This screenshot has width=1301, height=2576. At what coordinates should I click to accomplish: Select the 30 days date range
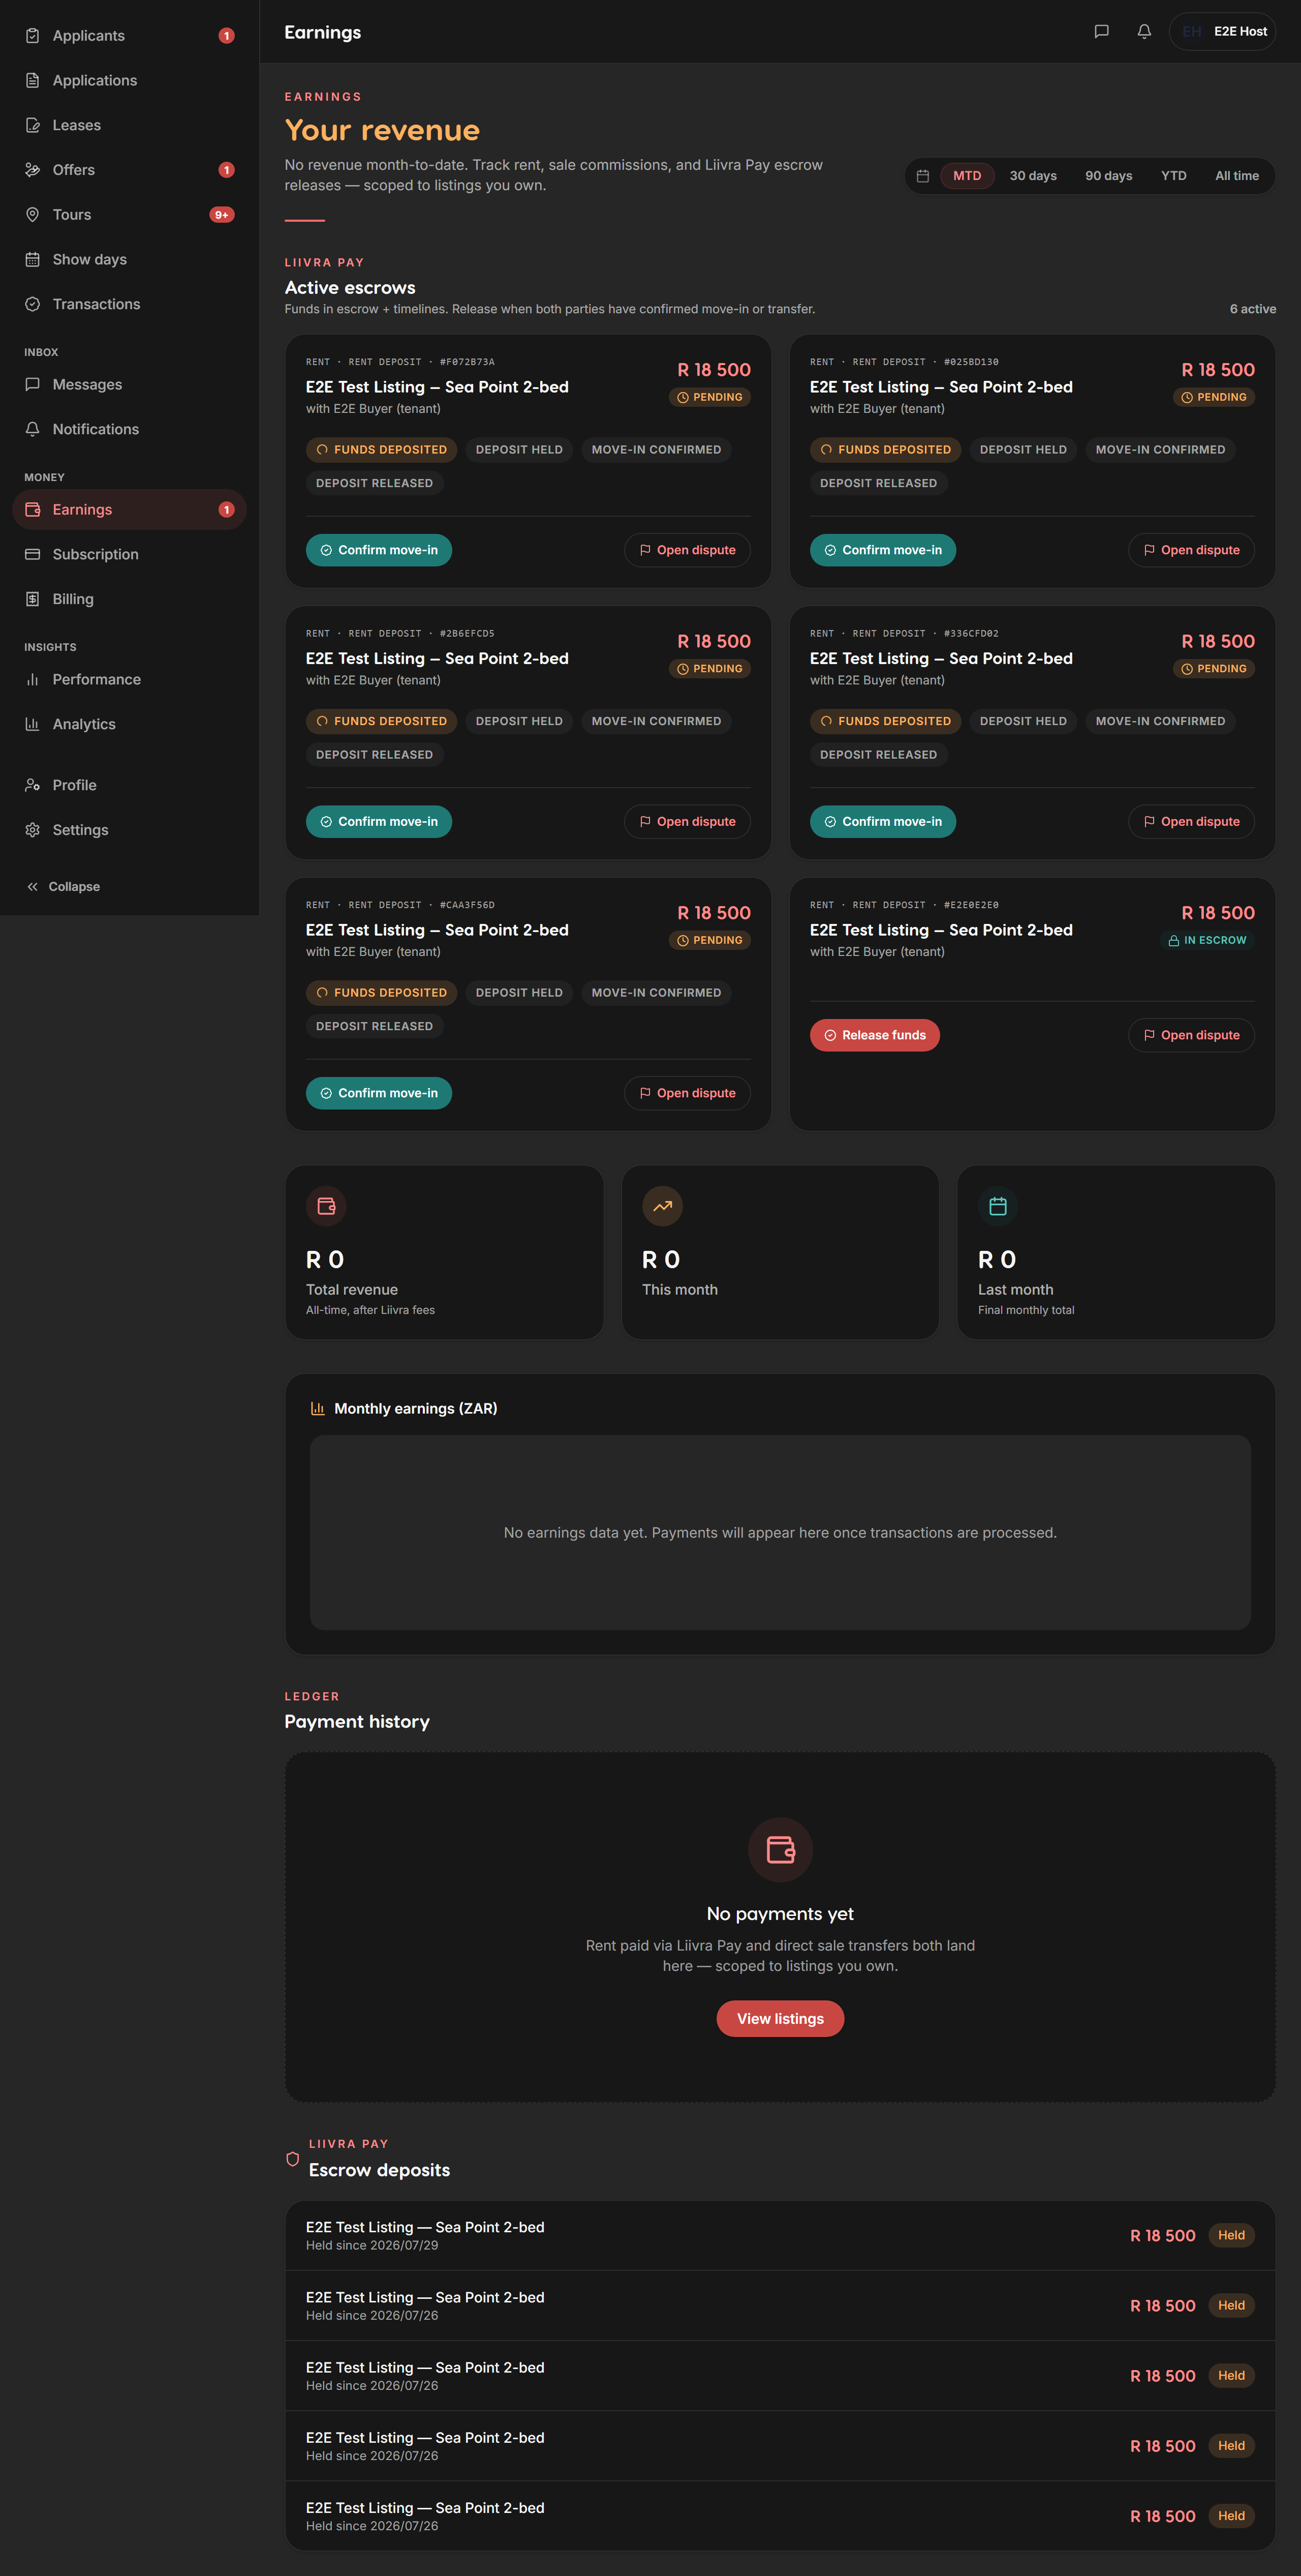click(x=1033, y=176)
